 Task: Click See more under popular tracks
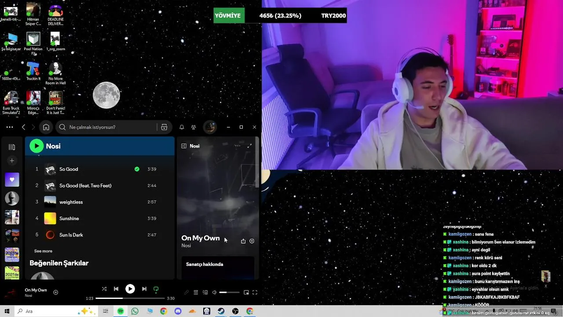43,251
